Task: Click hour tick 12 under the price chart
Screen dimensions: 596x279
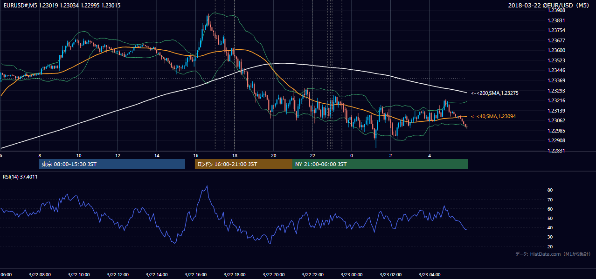Action: pos(118,155)
